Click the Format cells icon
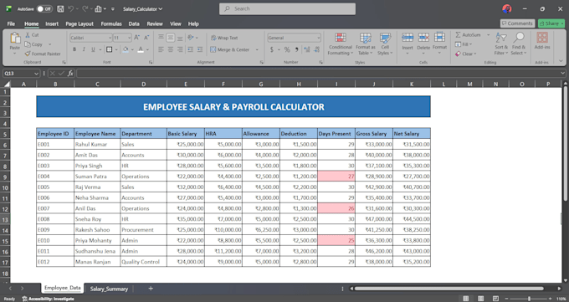This screenshot has width=569, height=302. coord(439,38)
